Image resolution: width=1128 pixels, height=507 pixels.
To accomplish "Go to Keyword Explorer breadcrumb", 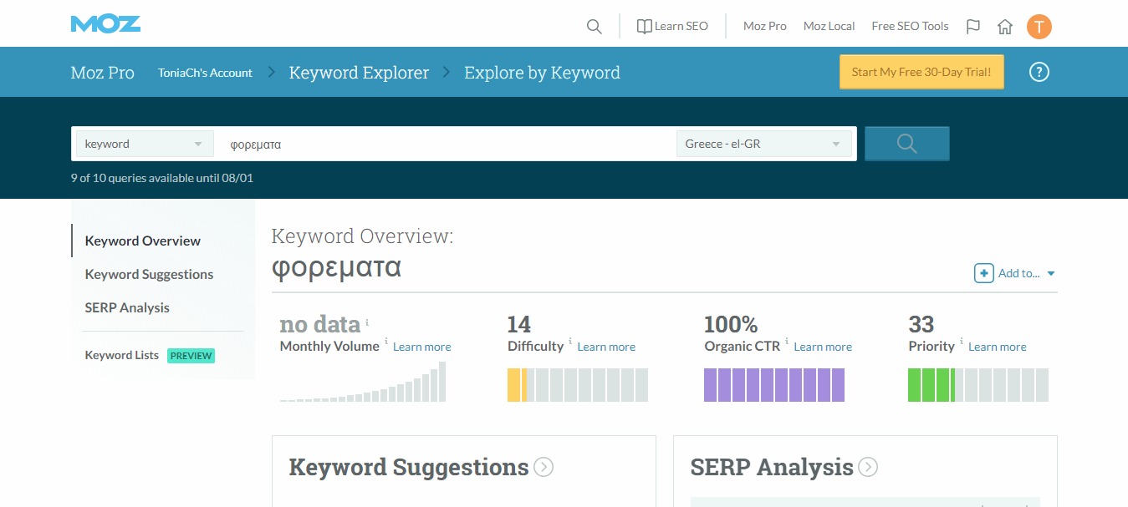I will click(359, 73).
